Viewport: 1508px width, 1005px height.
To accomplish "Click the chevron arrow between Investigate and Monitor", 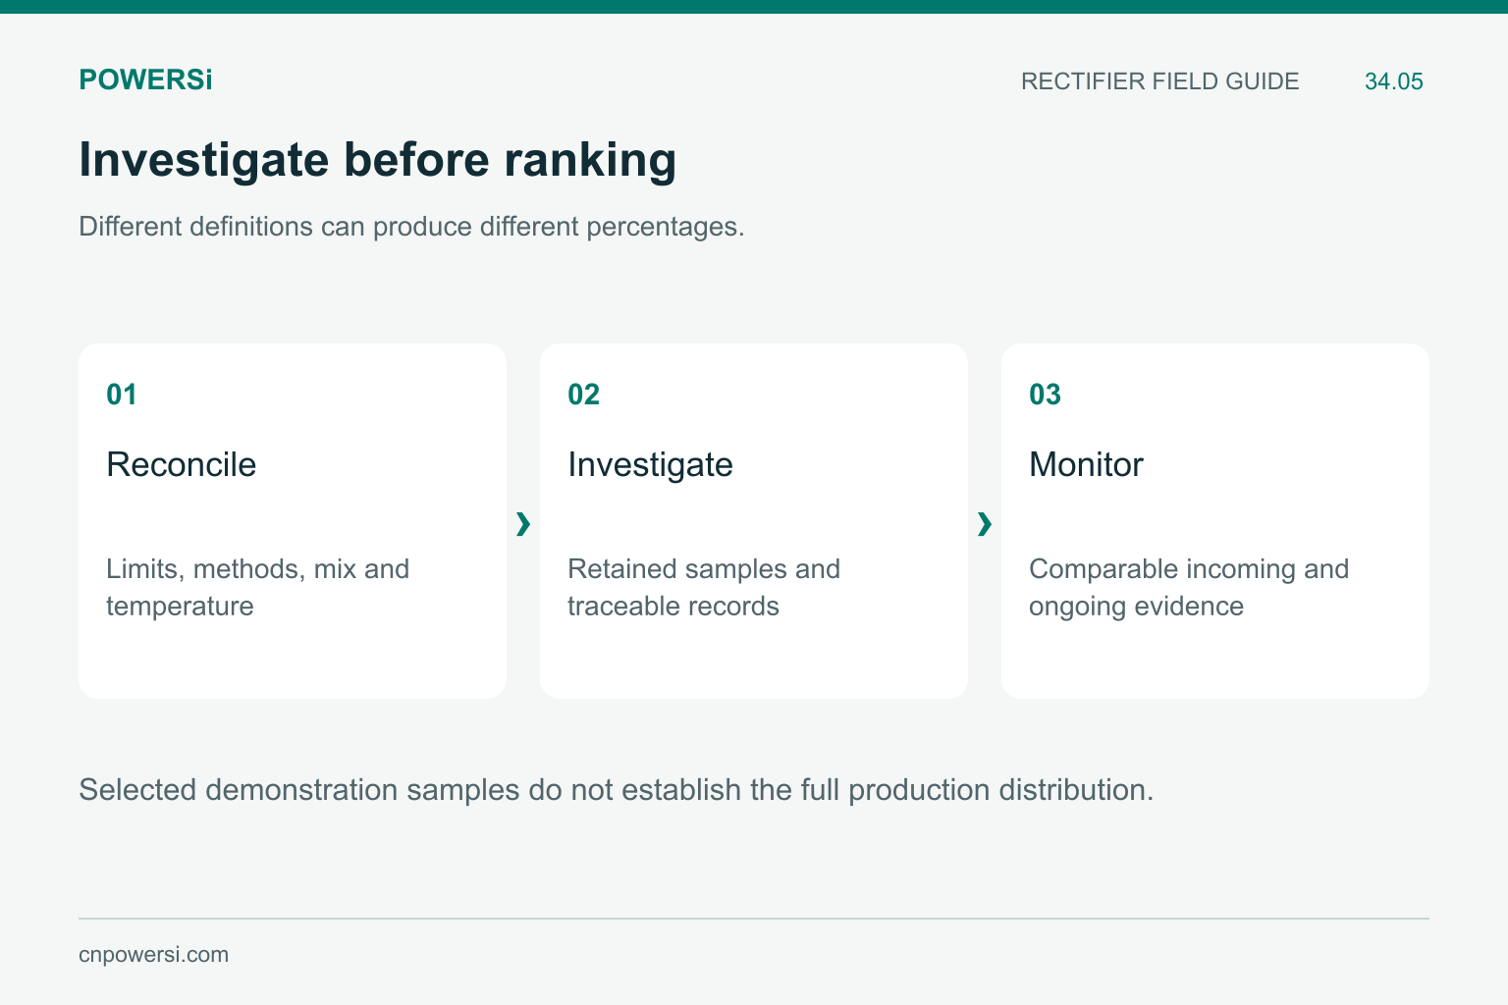I will coord(985,524).
